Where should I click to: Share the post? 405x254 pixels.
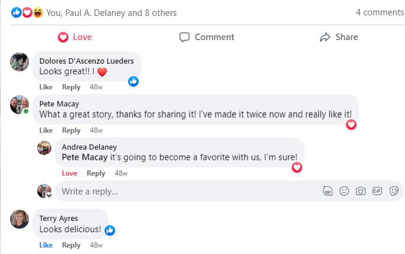click(x=338, y=37)
